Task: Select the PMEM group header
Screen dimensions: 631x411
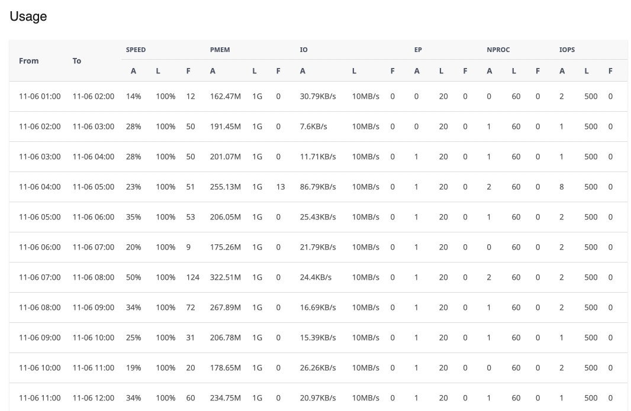Action: 220,50
